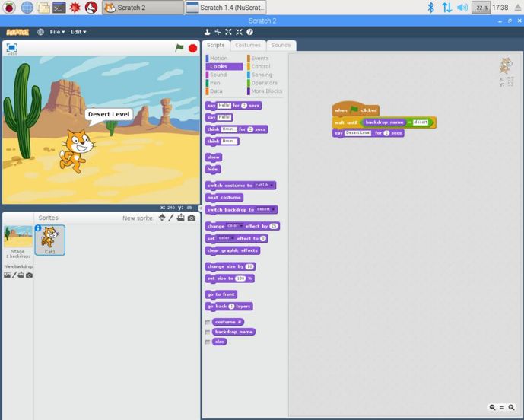Screen dimensions: 524x420
Task: Click the language globe icon
Action: click(x=40, y=32)
